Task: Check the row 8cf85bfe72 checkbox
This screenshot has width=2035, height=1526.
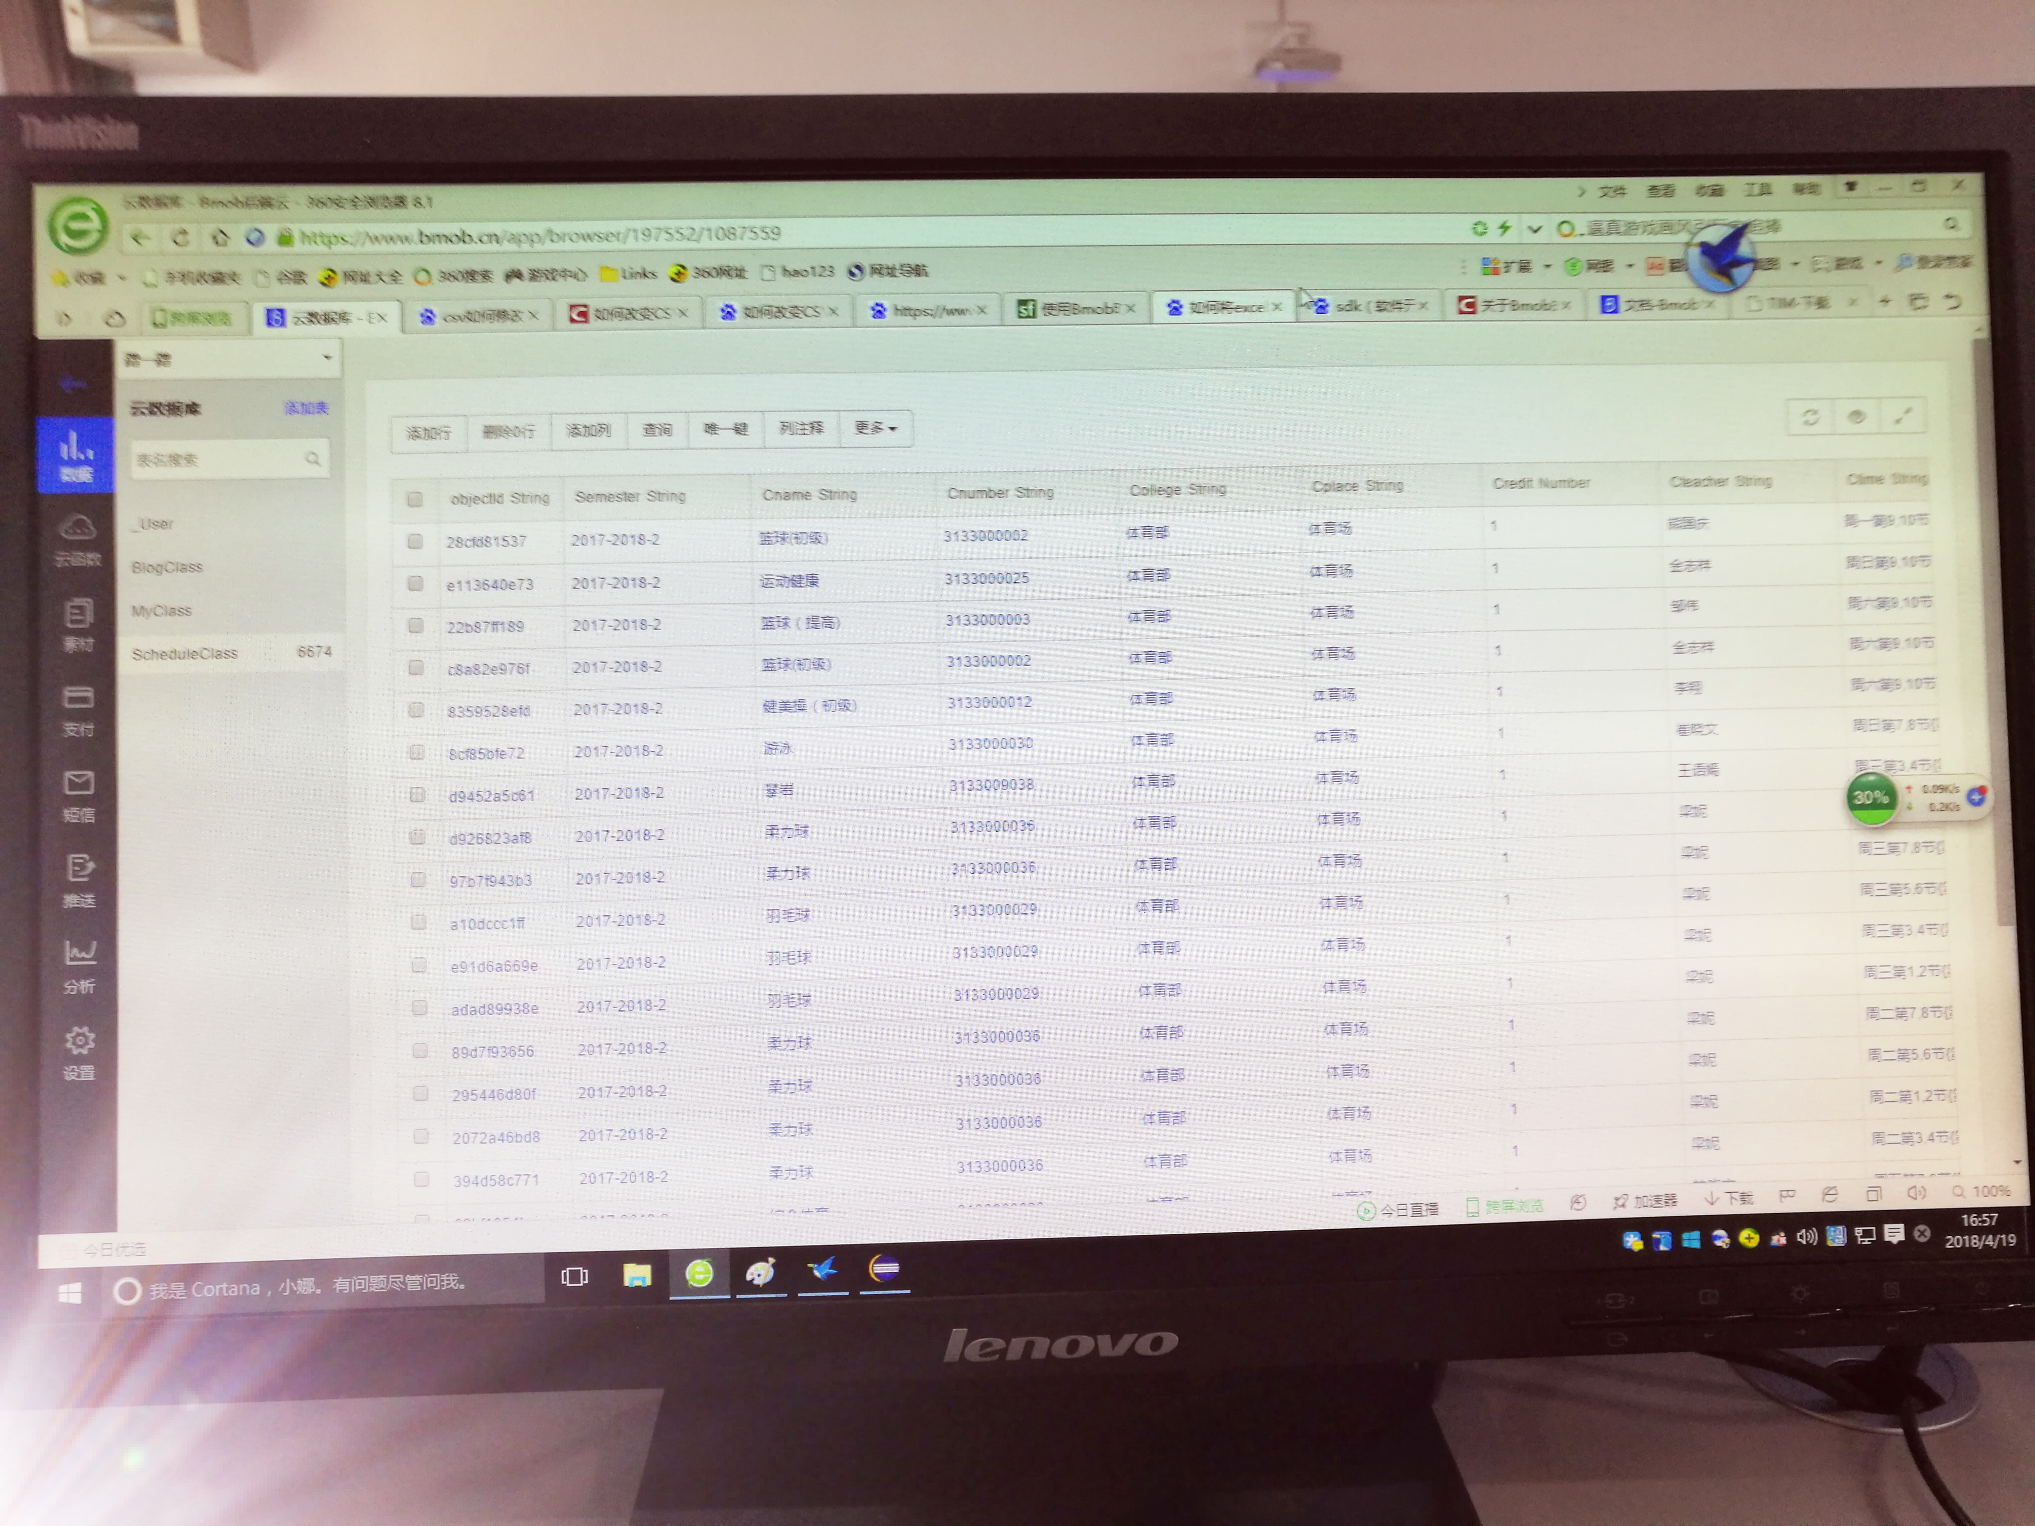Action: tap(417, 752)
